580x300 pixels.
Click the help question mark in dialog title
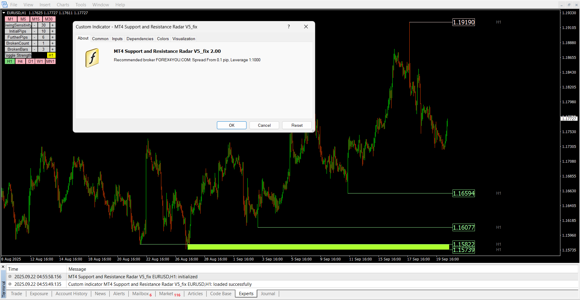point(288,27)
